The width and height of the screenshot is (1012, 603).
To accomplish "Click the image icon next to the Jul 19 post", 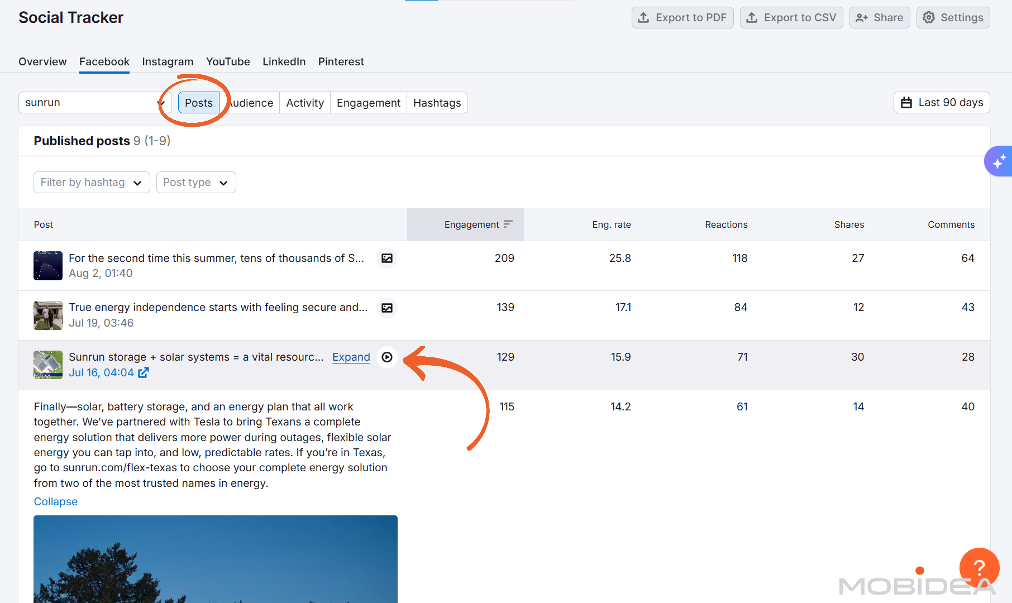I will click(386, 308).
